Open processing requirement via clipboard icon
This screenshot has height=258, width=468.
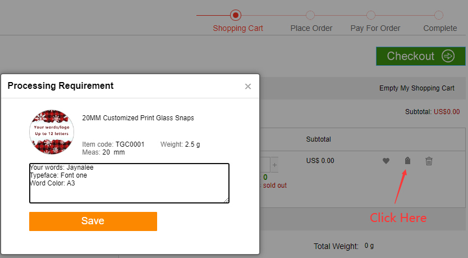click(408, 161)
